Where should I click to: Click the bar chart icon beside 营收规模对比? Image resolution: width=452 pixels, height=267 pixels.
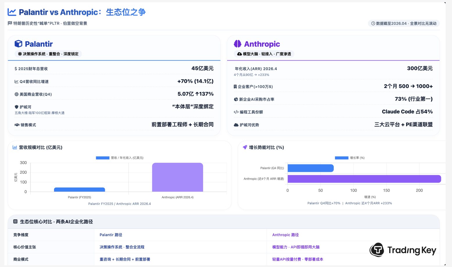(15, 147)
